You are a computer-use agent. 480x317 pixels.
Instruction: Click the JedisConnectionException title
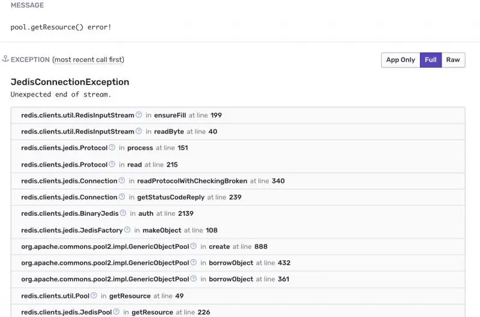(70, 82)
